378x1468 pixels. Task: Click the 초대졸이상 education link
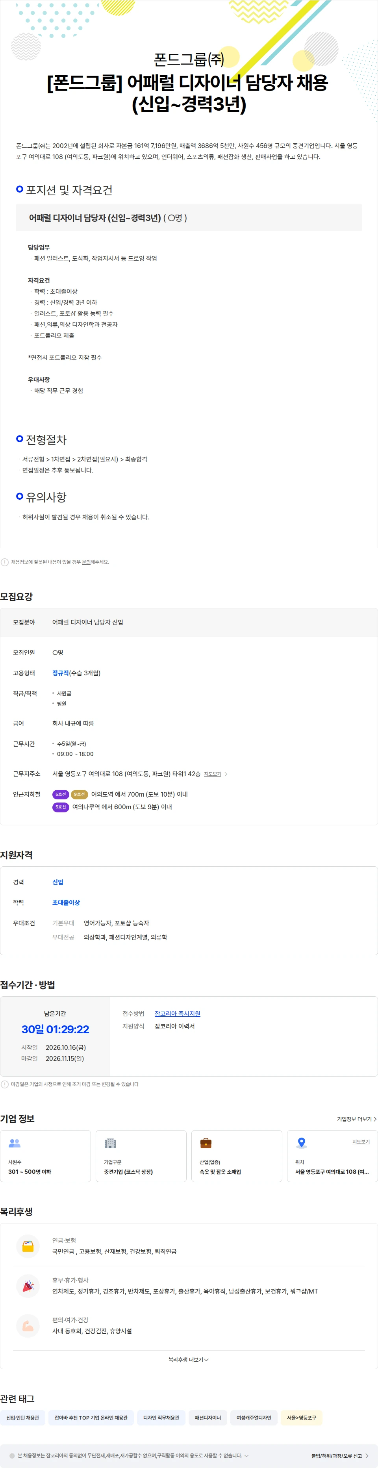(x=66, y=903)
